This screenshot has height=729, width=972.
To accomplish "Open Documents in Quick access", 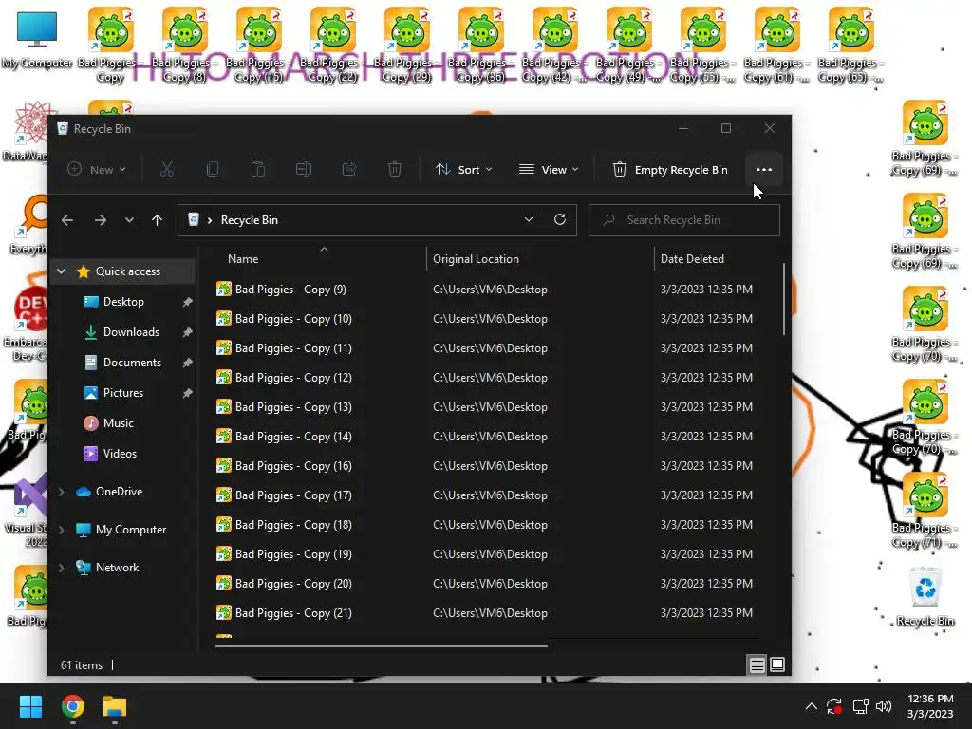I will 132,363.
